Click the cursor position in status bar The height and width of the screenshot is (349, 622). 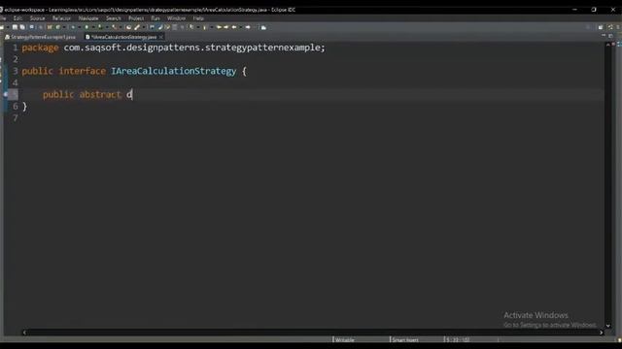tap(458, 340)
